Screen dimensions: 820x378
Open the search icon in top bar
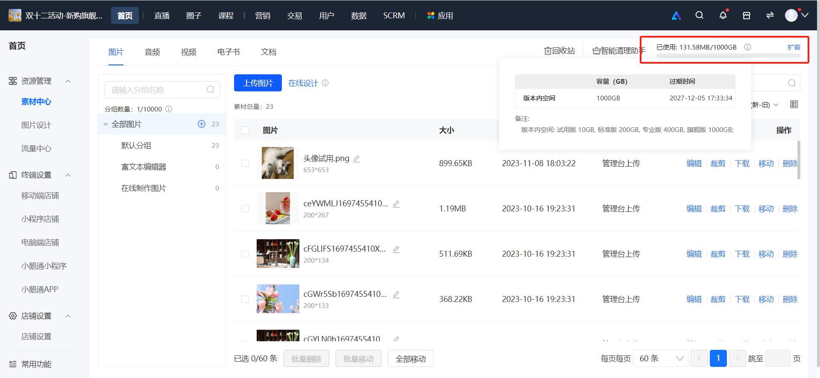click(699, 15)
